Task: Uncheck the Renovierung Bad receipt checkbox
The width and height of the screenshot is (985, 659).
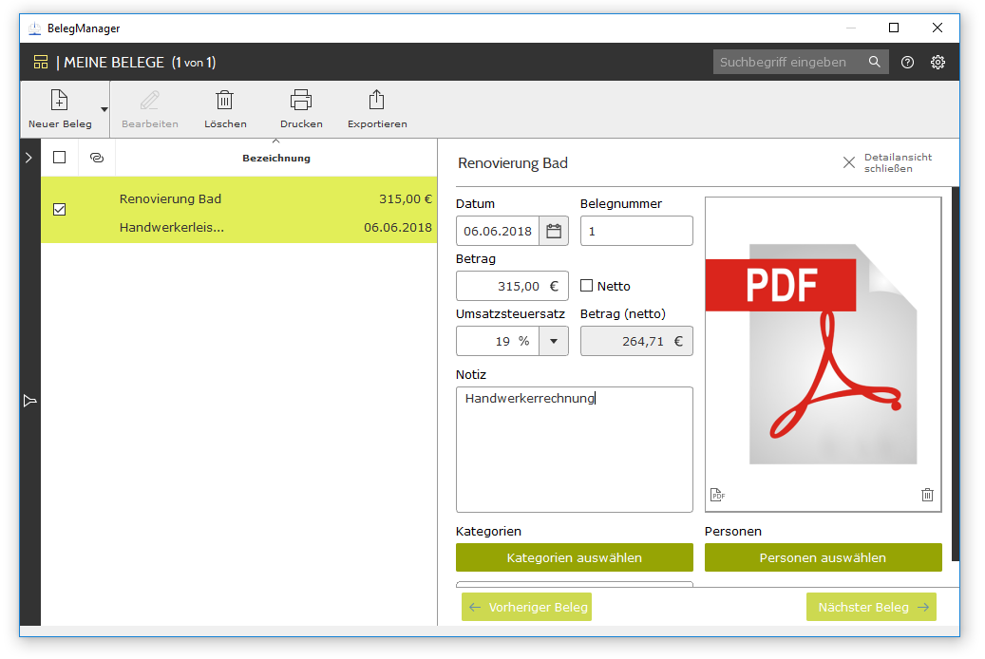Action: (x=60, y=209)
